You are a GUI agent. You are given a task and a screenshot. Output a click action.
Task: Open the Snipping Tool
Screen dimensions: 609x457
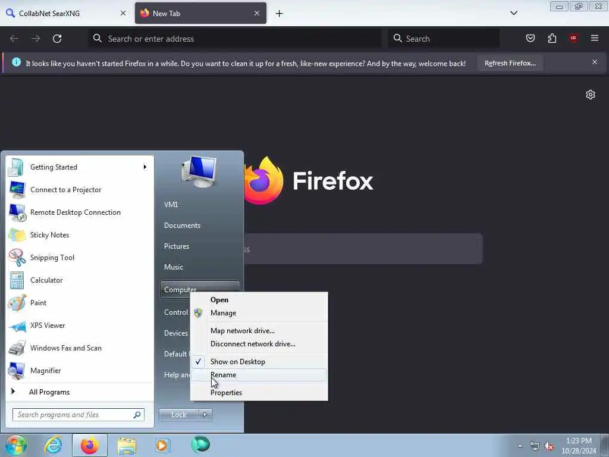tap(80, 257)
